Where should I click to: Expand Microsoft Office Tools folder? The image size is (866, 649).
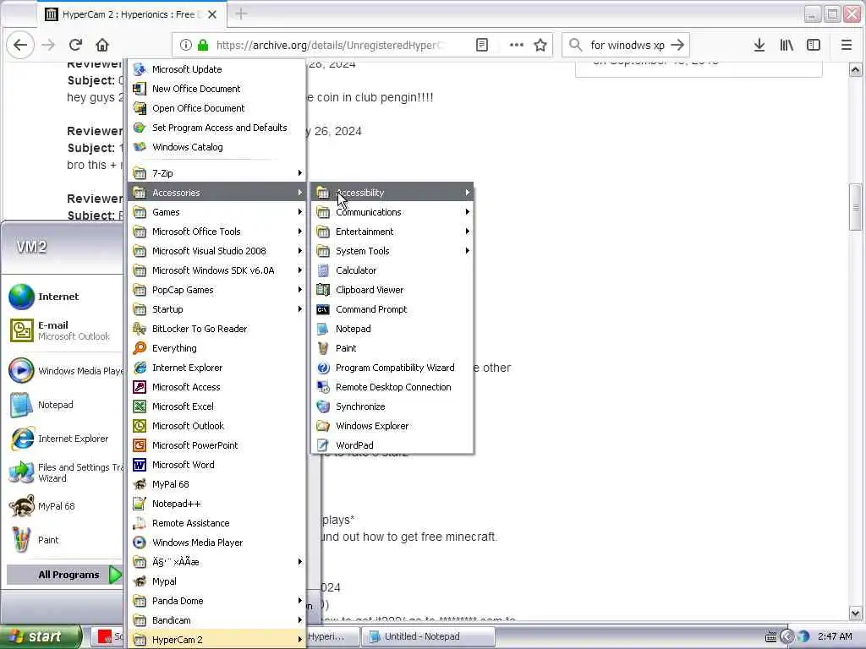[217, 232]
